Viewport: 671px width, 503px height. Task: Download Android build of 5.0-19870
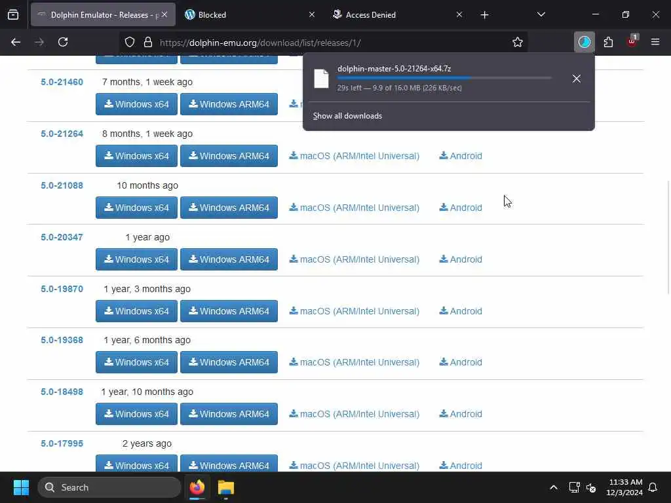click(x=461, y=311)
